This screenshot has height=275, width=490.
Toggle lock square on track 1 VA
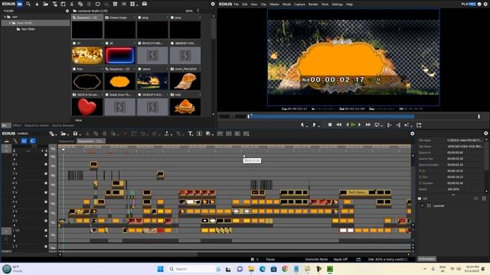(46, 231)
